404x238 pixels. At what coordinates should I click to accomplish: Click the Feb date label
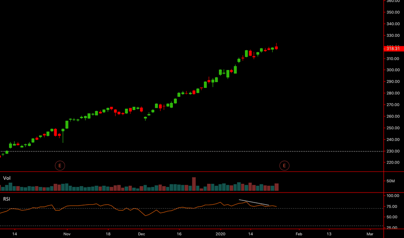click(299, 234)
